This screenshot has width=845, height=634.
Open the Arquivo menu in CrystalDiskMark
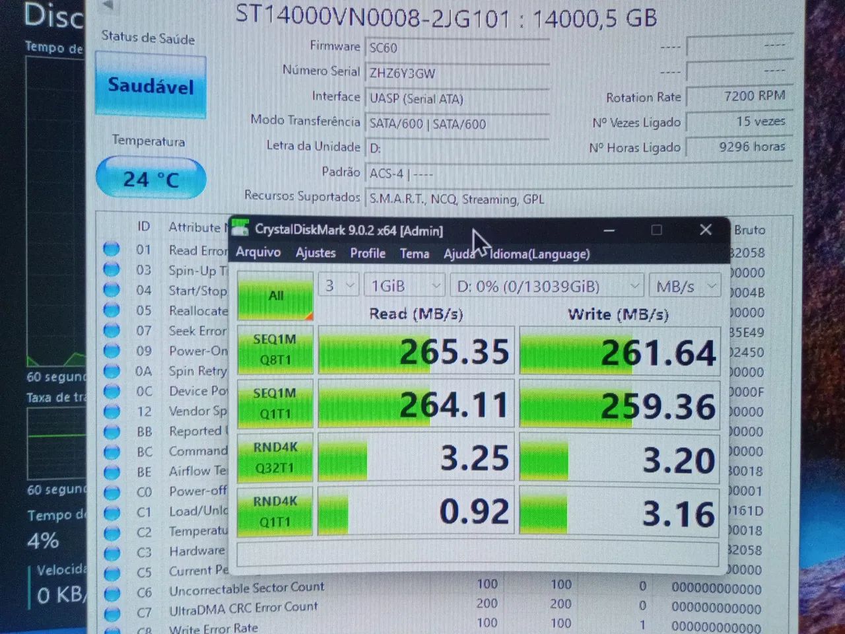tap(258, 252)
